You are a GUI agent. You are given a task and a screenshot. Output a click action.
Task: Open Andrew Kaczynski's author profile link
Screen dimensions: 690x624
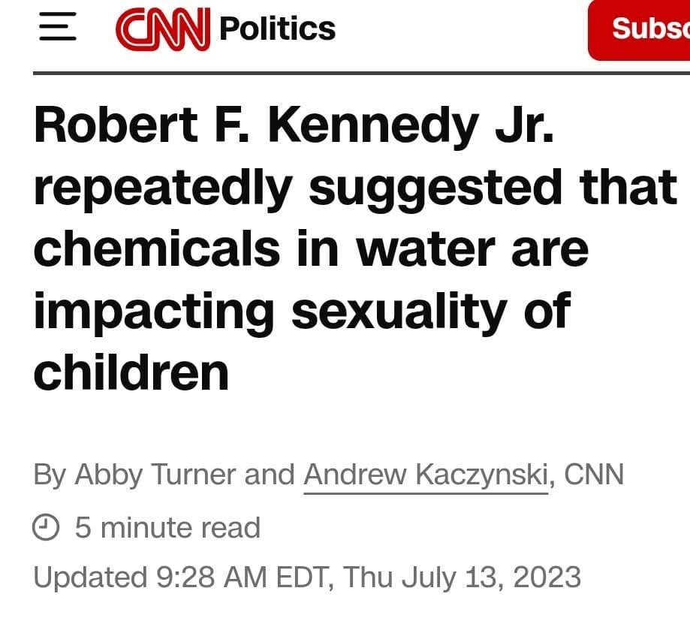pyautogui.click(x=426, y=475)
